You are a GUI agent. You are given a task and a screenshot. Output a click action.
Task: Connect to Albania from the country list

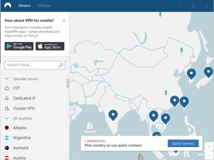pos(20,128)
